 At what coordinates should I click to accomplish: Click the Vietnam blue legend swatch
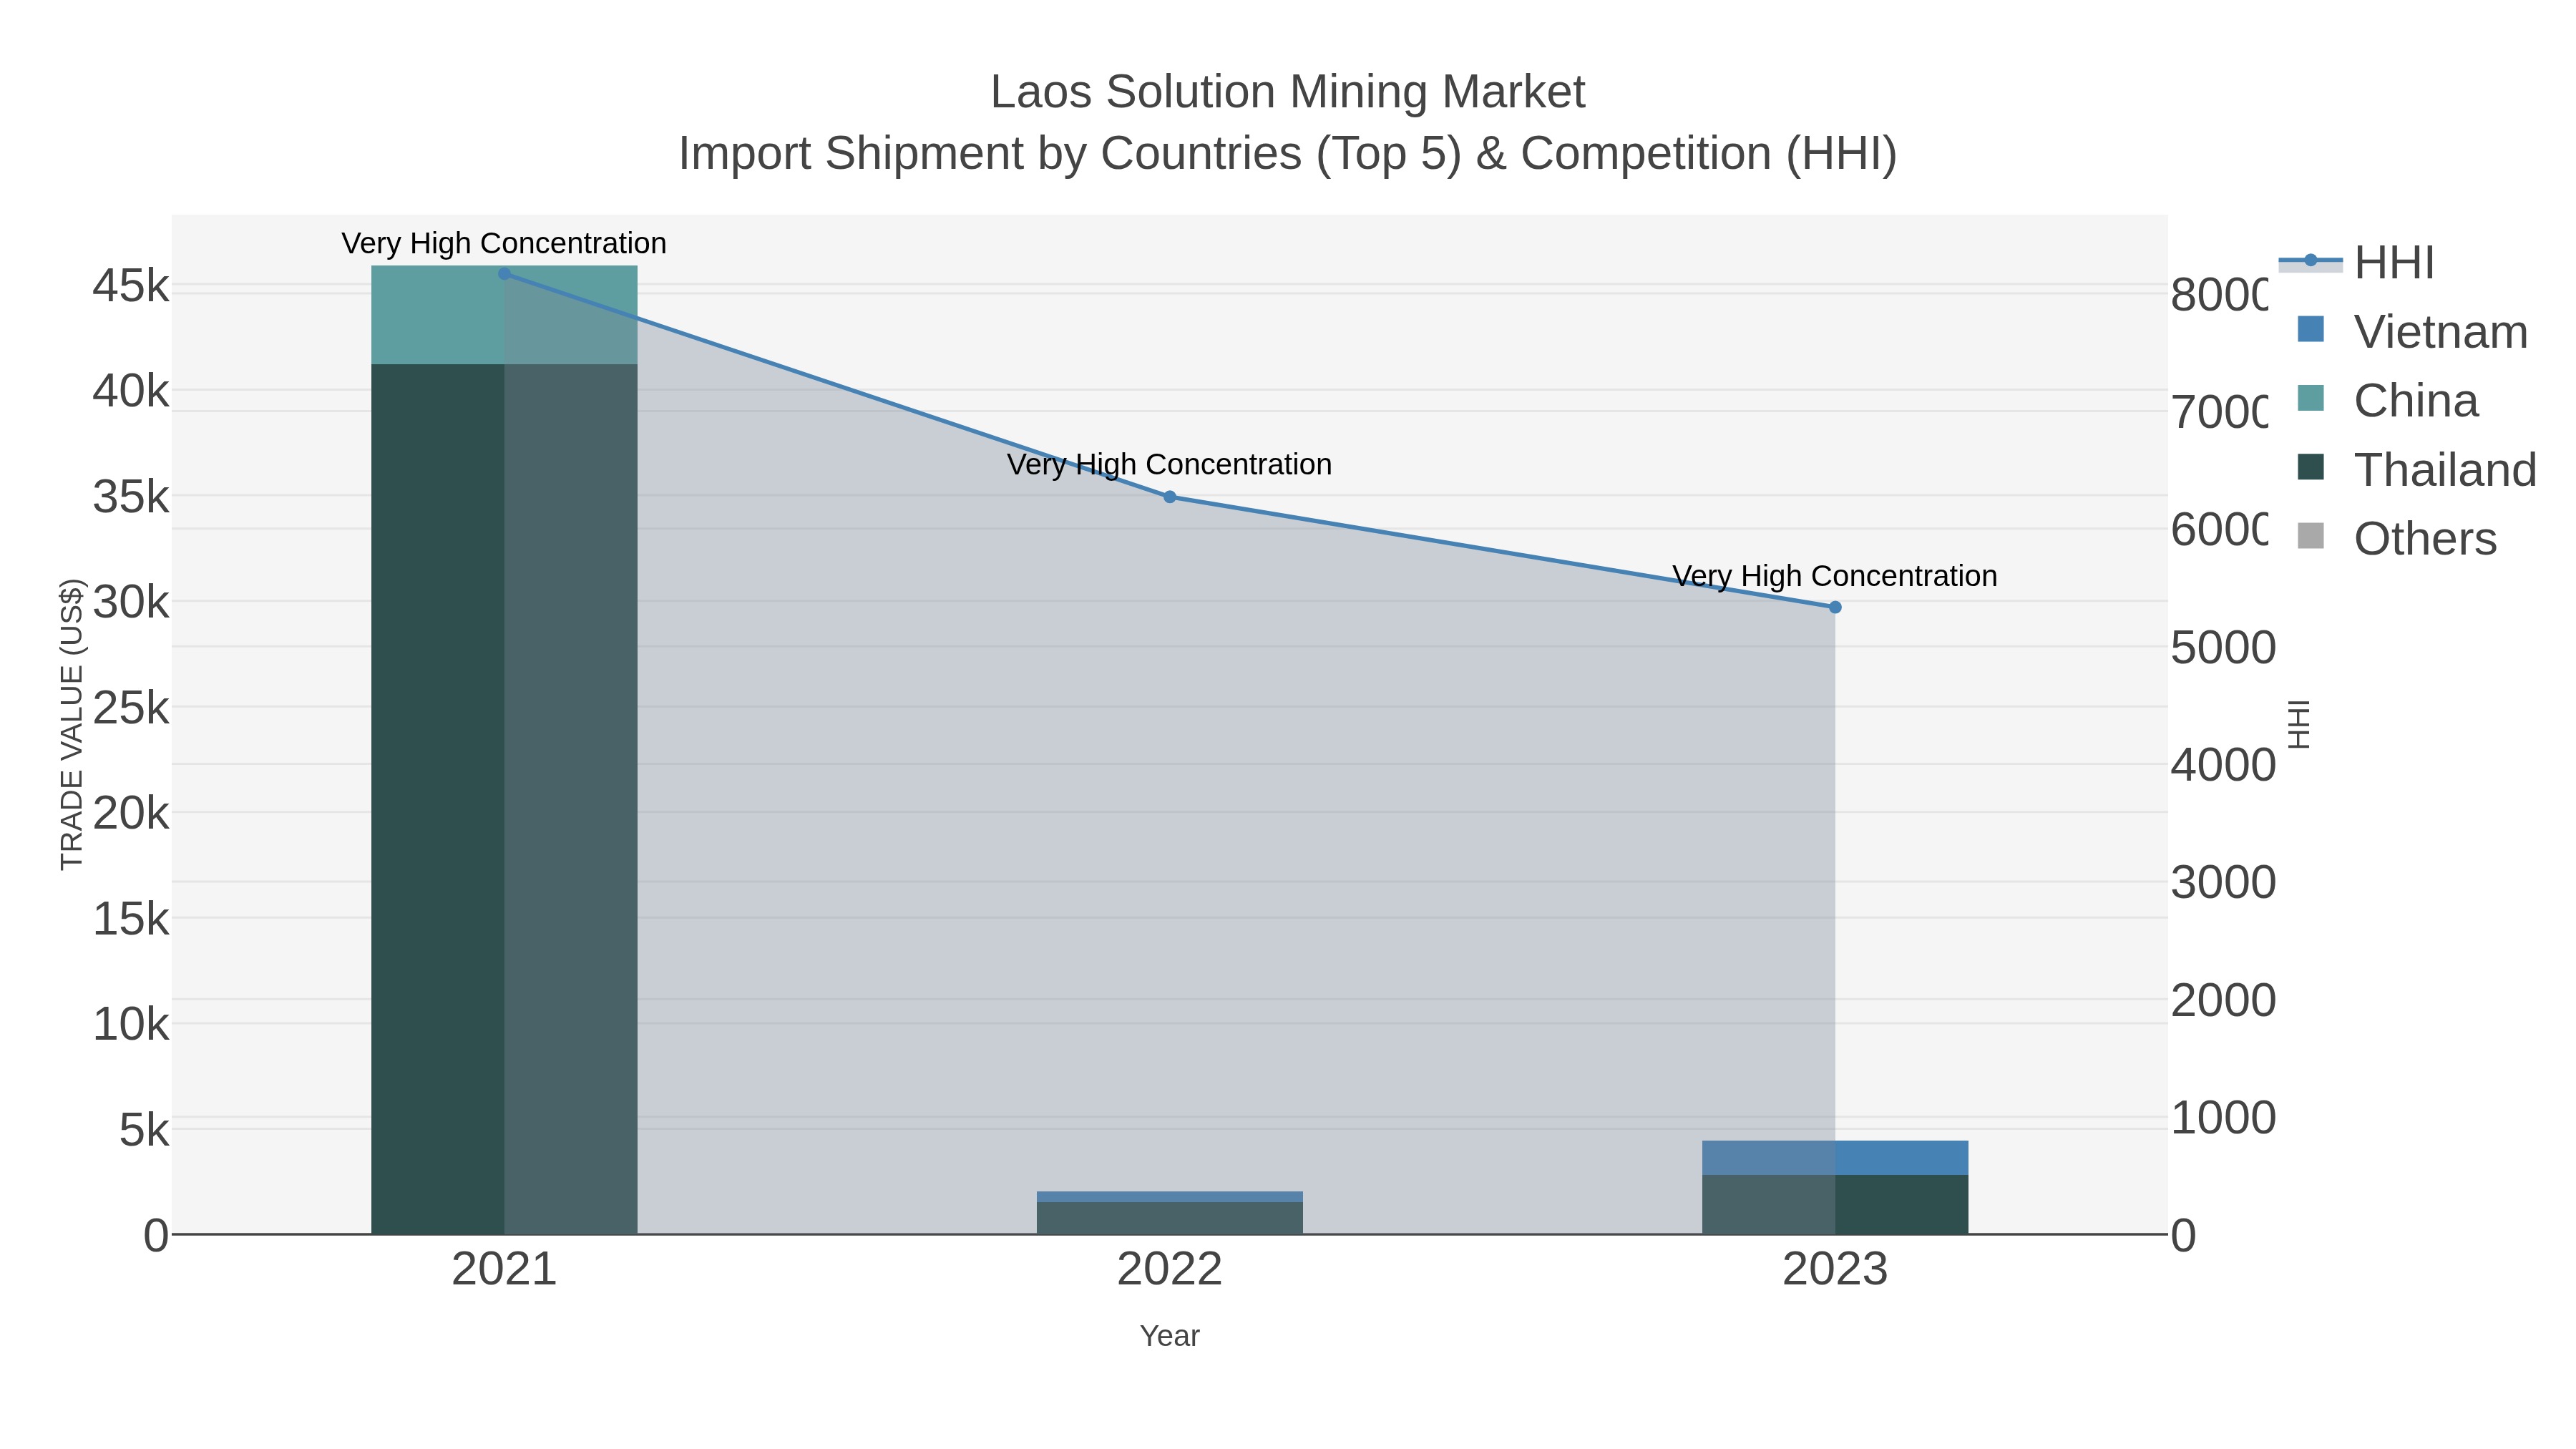pyautogui.click(x=2311, y=329)
